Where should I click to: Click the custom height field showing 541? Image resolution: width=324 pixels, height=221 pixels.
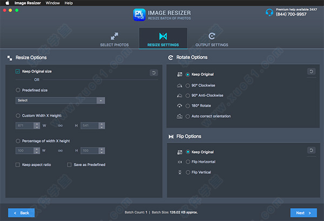pos(90,125)
